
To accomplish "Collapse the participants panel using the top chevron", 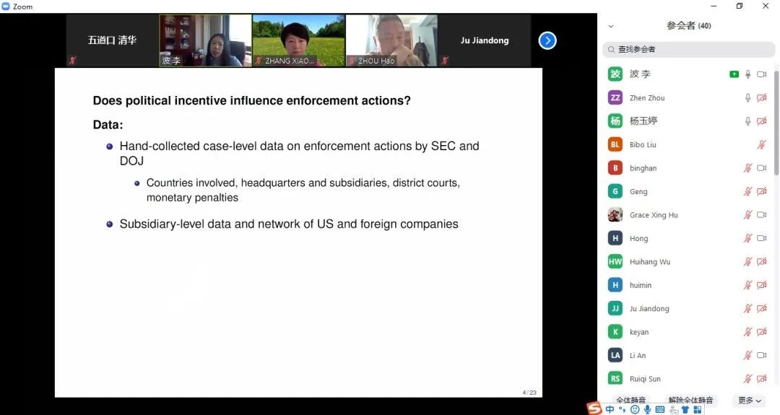I will tap(611, 26).
